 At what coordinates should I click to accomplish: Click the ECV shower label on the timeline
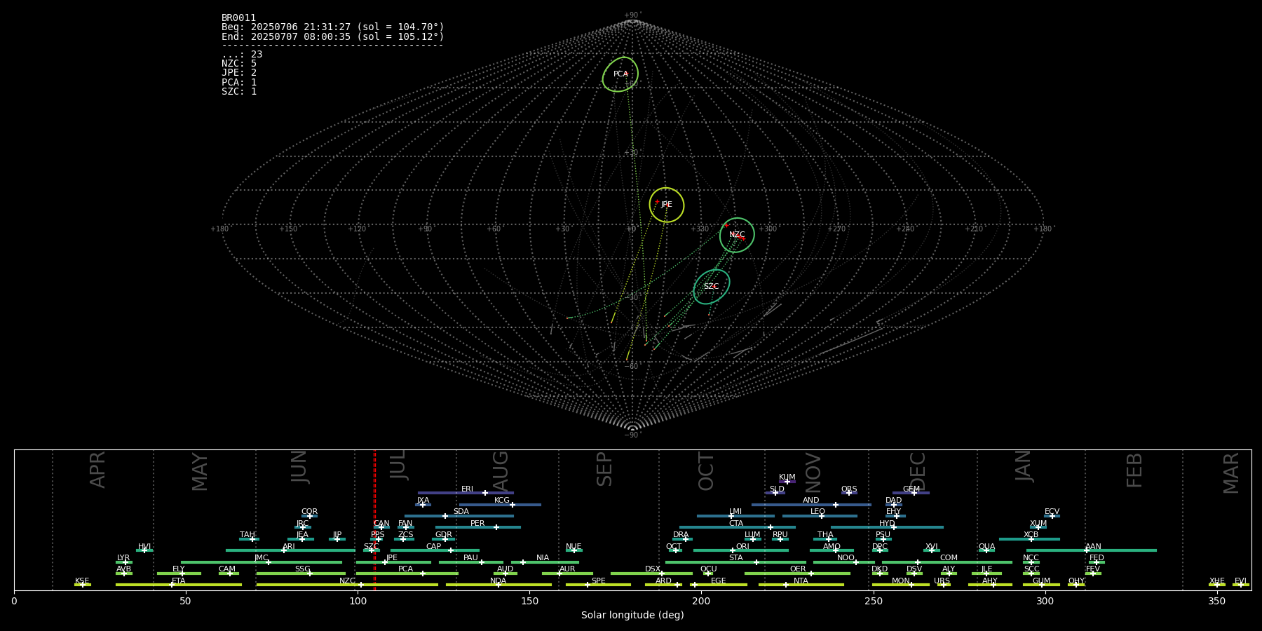coord(1052,512)
